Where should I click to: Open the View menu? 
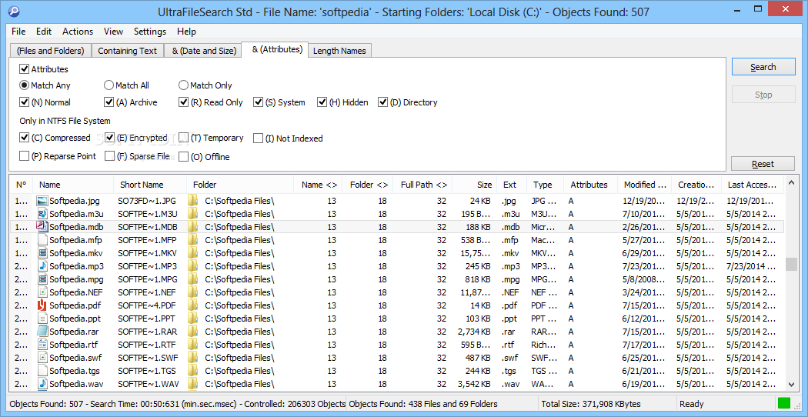coord(113,32)
